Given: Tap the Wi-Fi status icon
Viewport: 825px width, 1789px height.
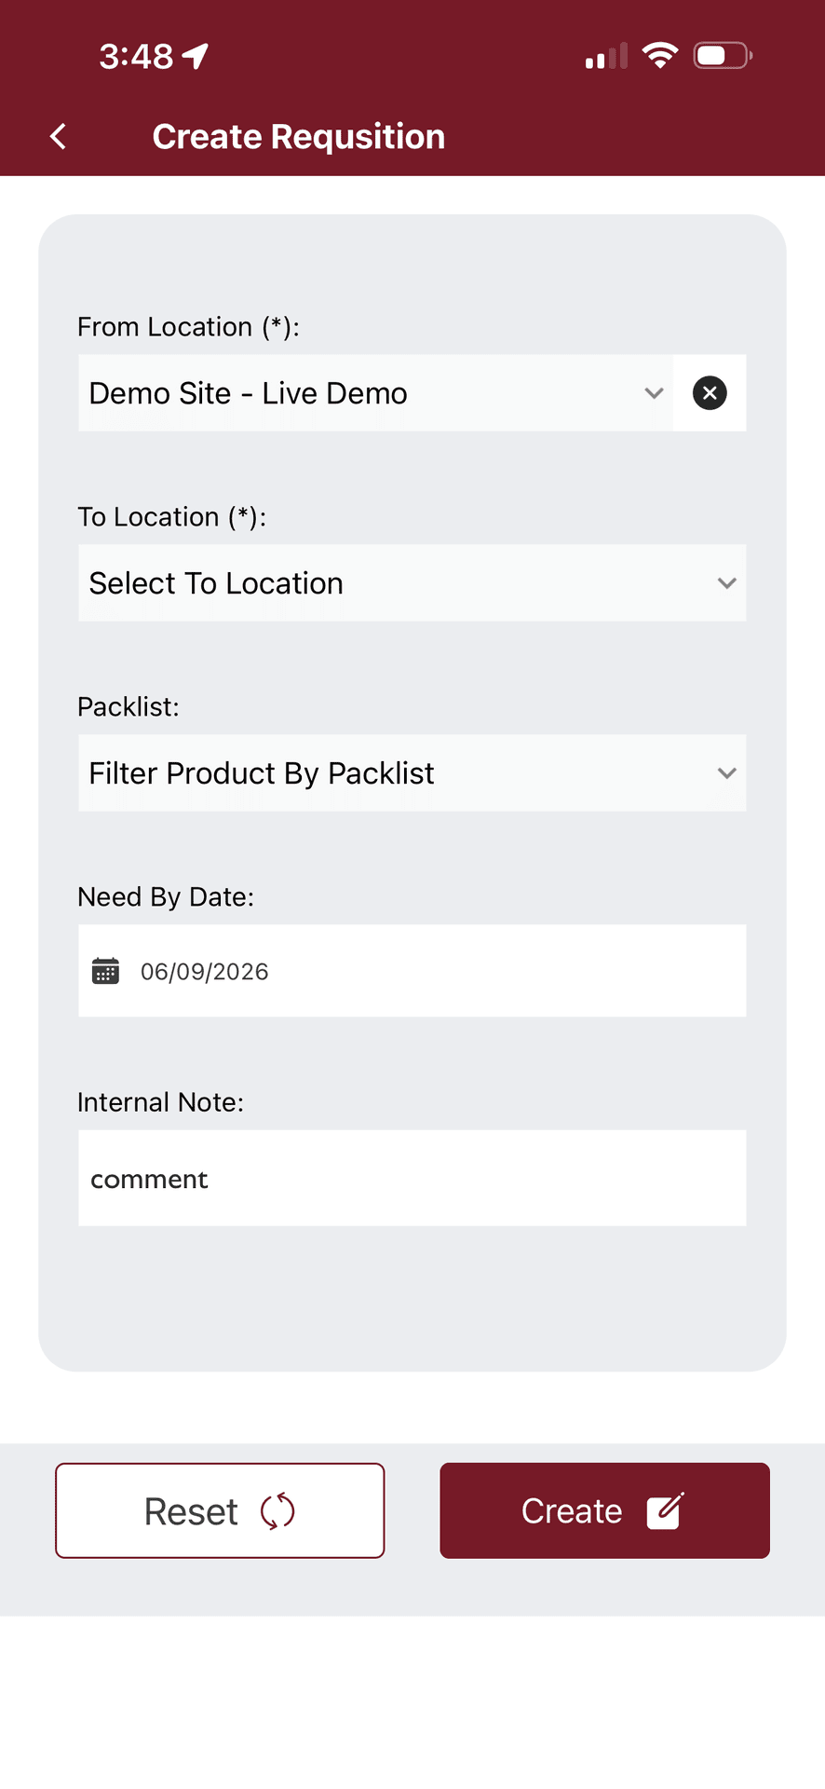Looking at the screenshot, I should pyautogui.click(x=660, y=56).
